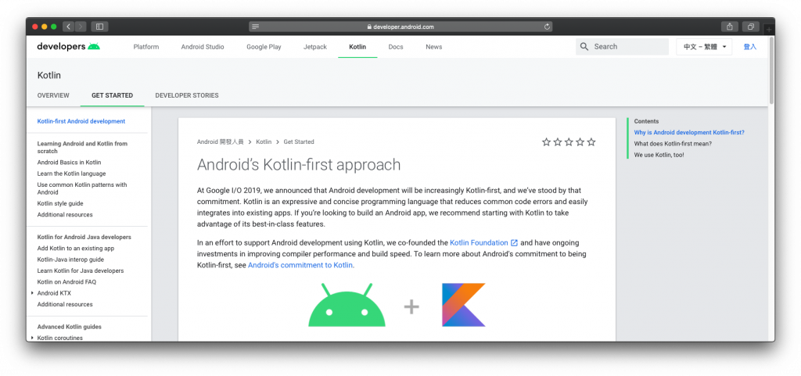Click Learning Android and Kotlin from scratch heading
The image size is (801, 376).
tap(82, 148)
